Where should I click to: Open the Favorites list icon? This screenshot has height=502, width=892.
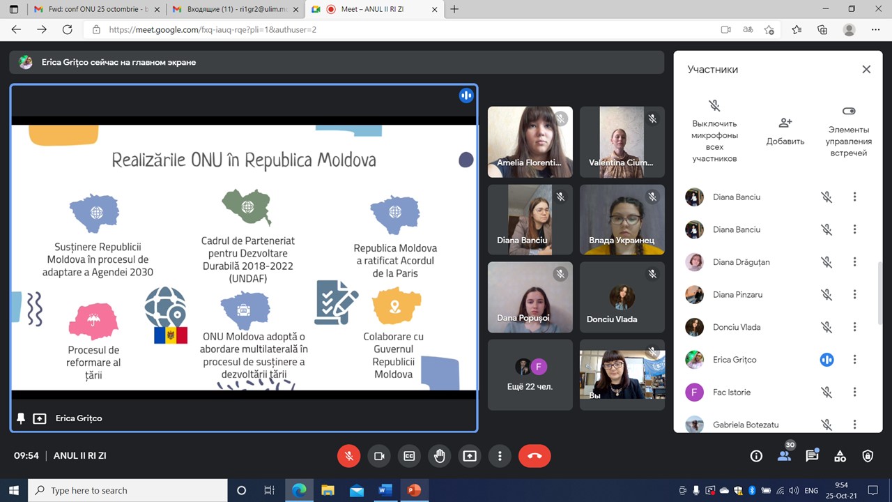(x=797, y=29)
